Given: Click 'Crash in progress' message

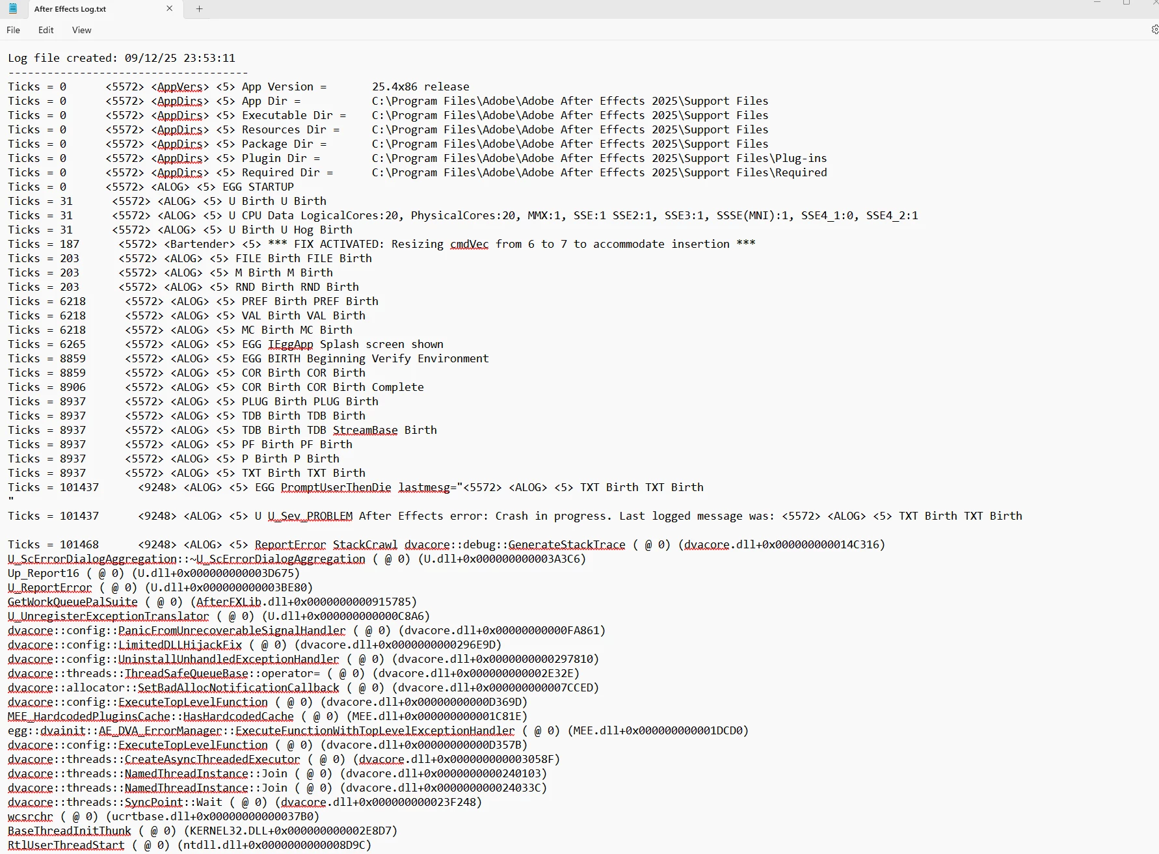Looking at the screenshot, I should coord(553,516).
